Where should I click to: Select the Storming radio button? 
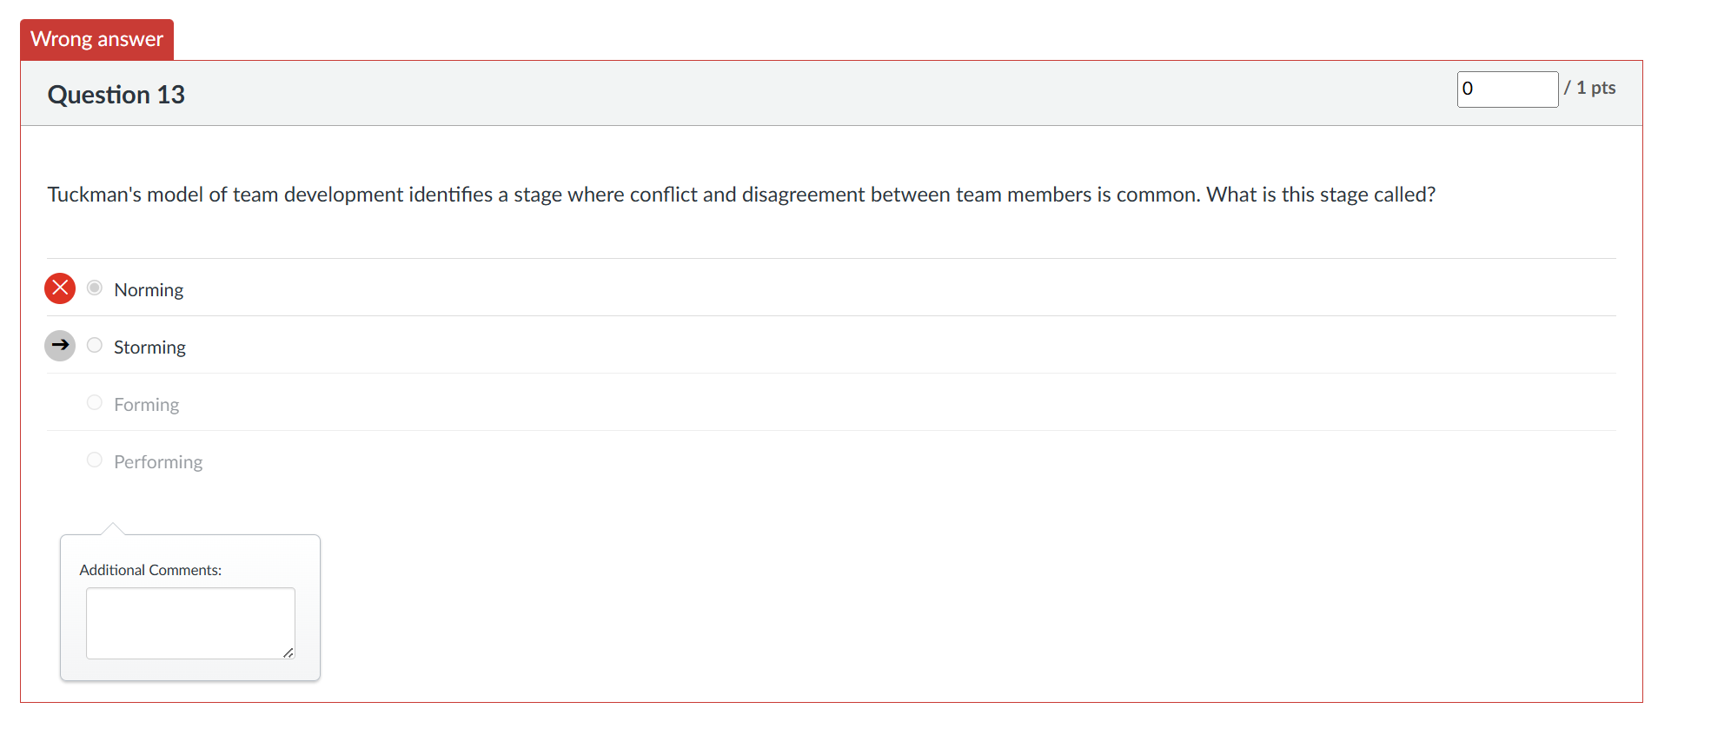point(95,345)
